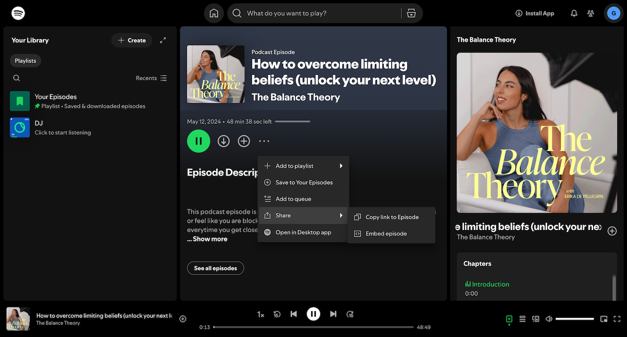The image size is (627, 337).
Task: Open the Recents sort dropdown
Action: (151, 78)
